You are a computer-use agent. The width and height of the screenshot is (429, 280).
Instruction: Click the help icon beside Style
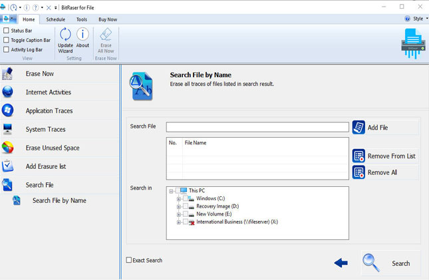tap(407, 19)
